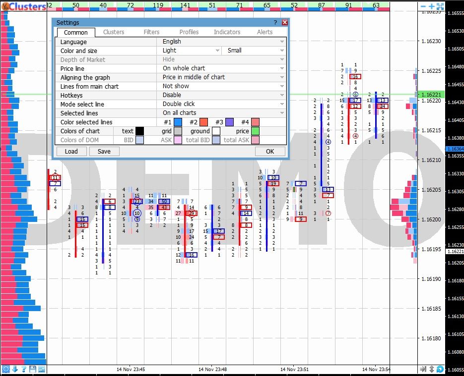Screen dimensions: 464x376
Task: Click the fullscreen expand arrows icon
Action: point(440,6)
